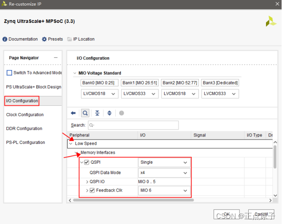Collapse the Low Speed tree row
282x224 pixels.
coord(71,143)
